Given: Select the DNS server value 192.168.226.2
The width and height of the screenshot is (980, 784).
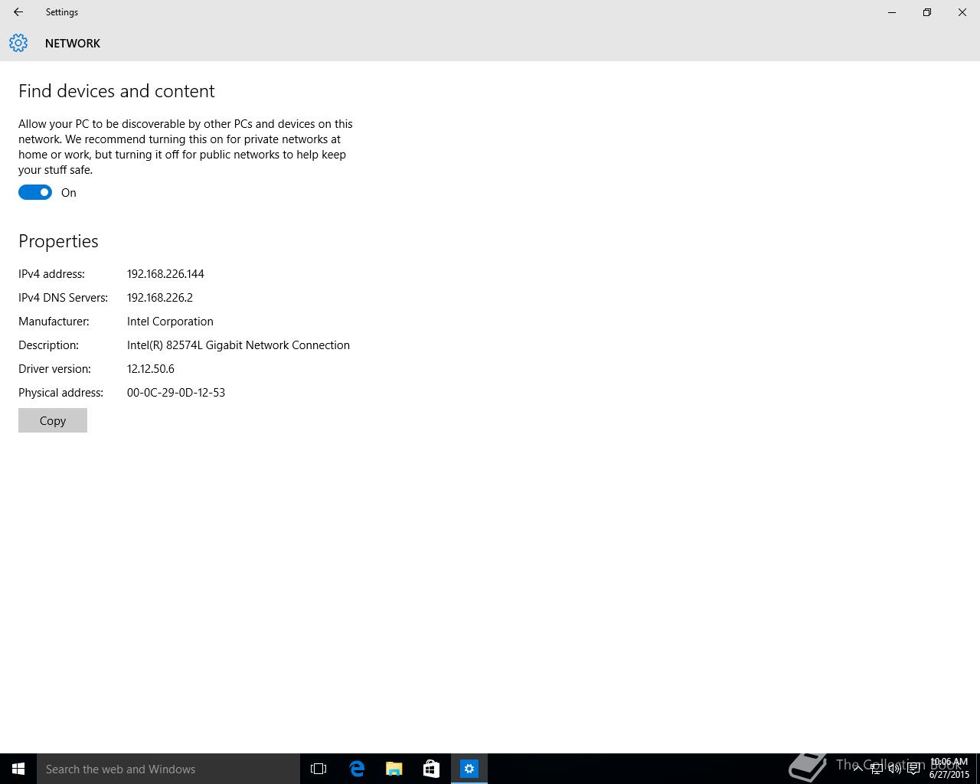Looking at the screenshot, I should click(x=160, y=298).
